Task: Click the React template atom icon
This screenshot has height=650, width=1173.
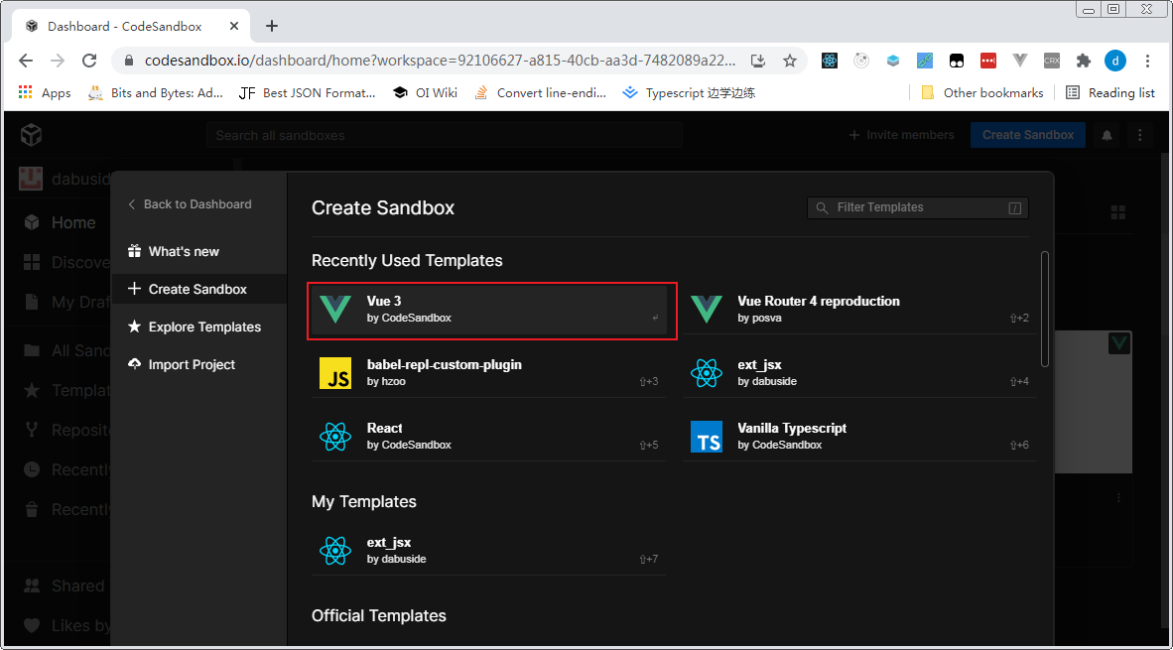Action: [x=335, y=436]
